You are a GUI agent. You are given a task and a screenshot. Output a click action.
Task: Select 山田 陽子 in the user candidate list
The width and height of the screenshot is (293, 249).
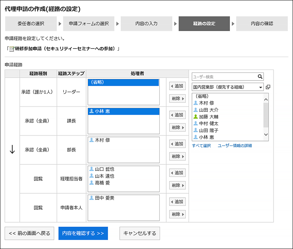[x=227, y=130]
